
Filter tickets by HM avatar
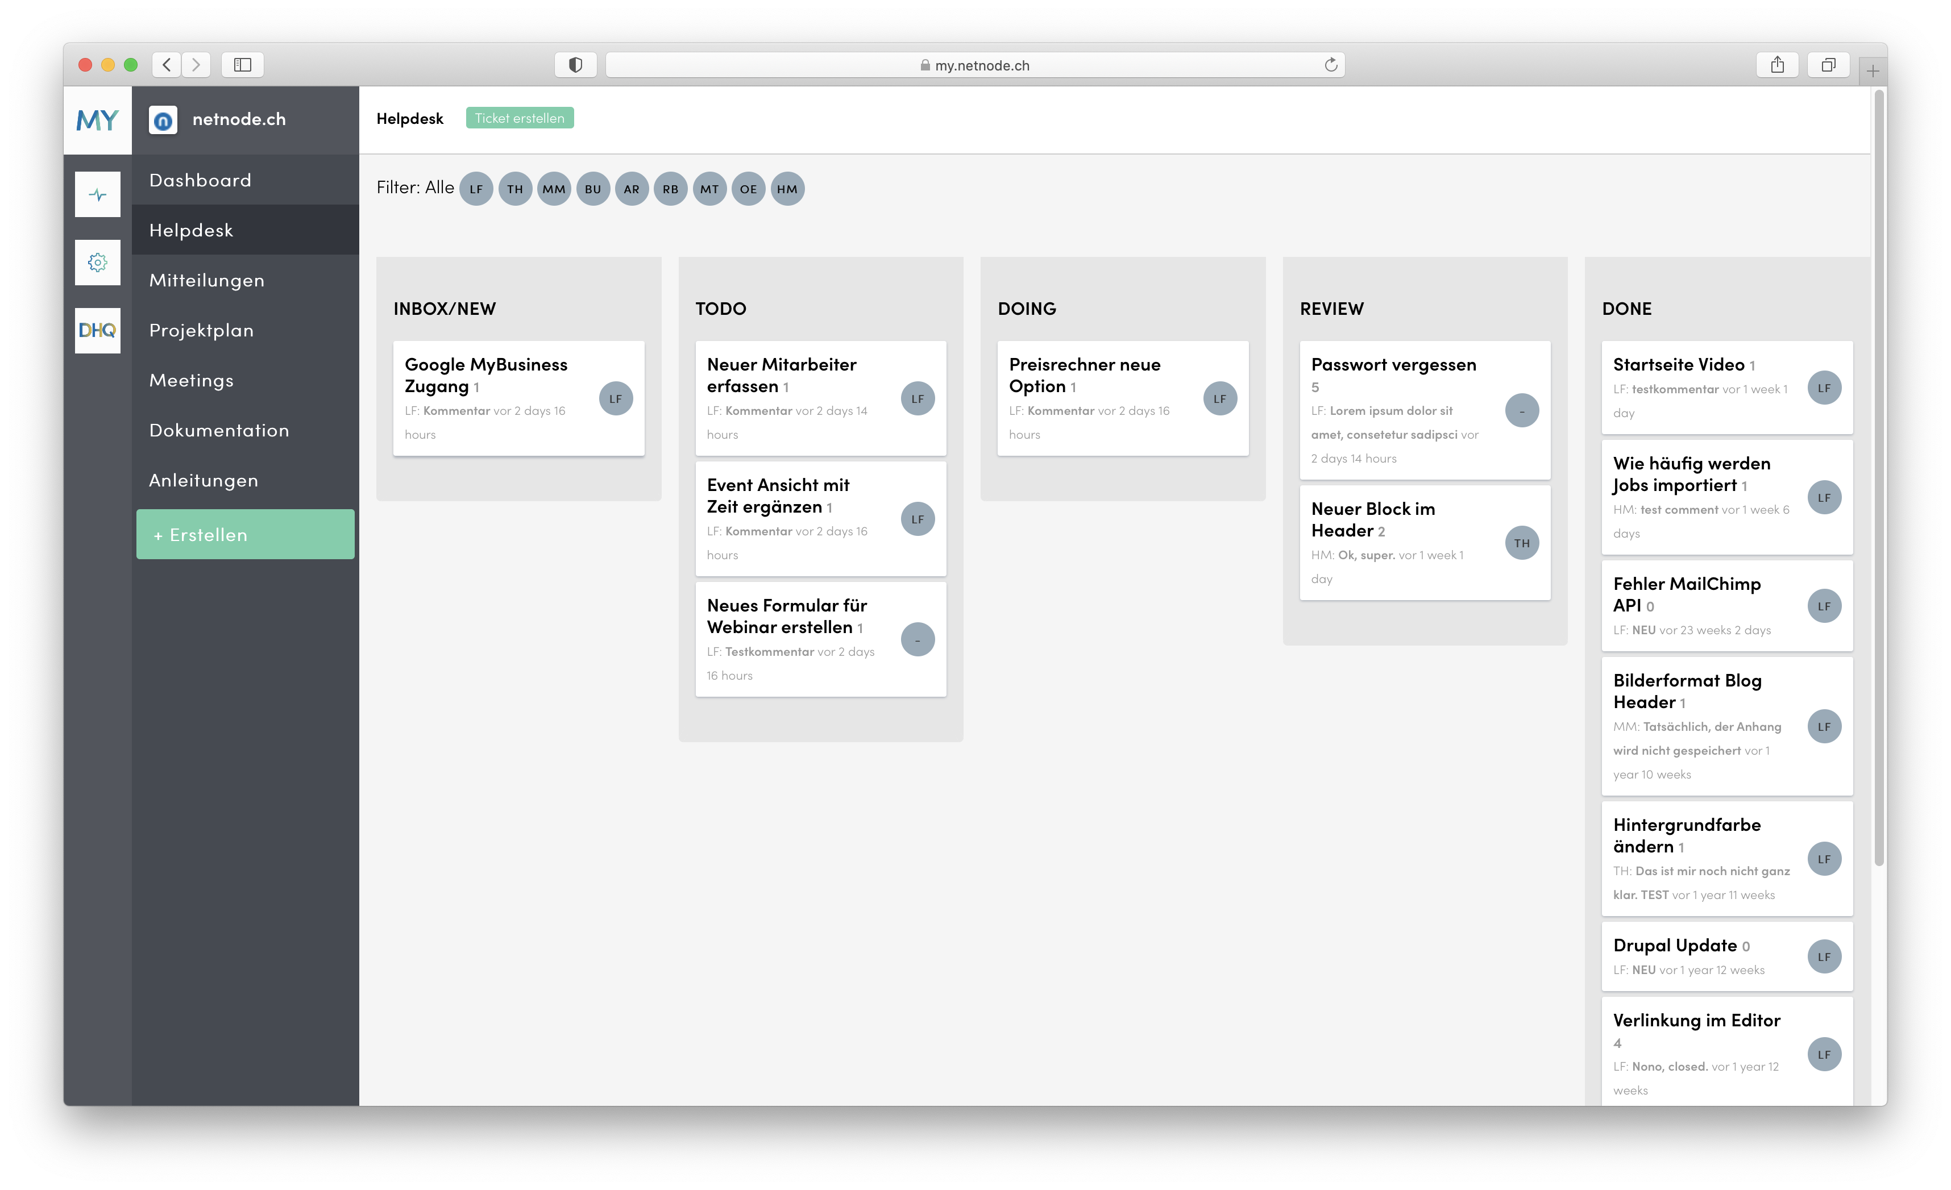(787, 189)
